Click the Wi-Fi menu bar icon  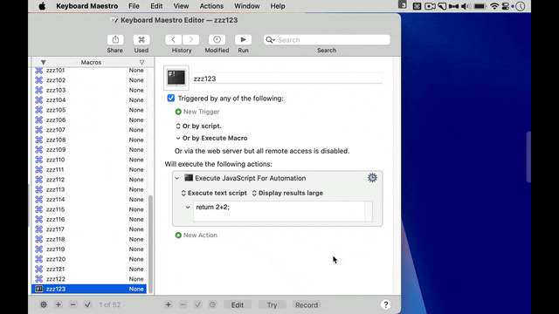pos(494,6)
